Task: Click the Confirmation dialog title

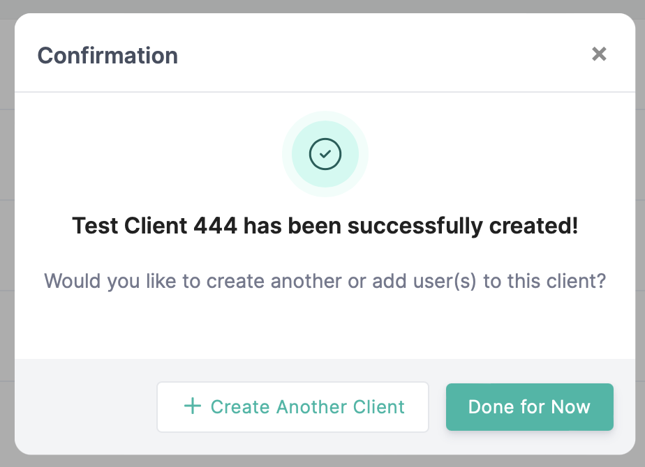Action: coord(107,55)
